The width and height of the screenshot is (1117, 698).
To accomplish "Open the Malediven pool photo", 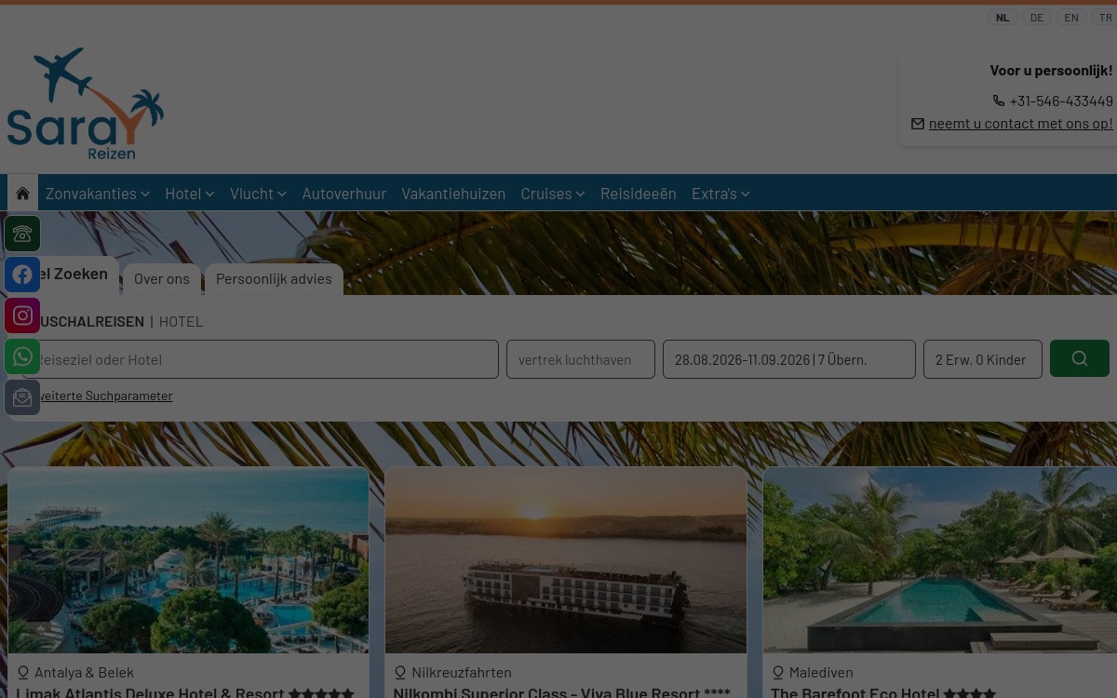I will click(x=940, y=560).
